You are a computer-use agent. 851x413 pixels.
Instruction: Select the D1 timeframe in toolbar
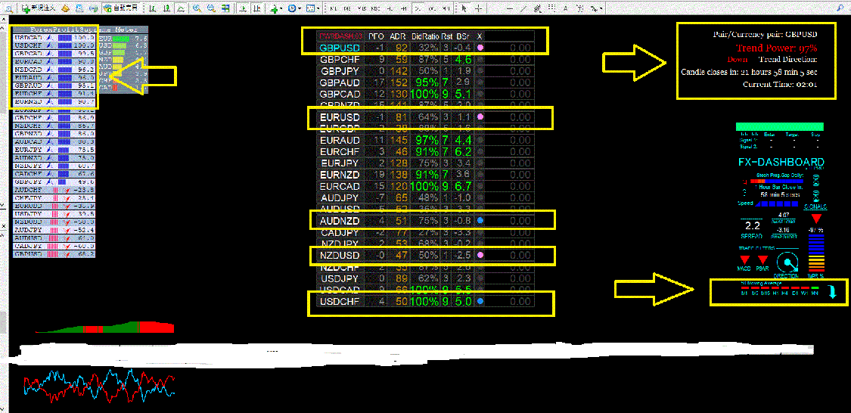pos(418,8)
